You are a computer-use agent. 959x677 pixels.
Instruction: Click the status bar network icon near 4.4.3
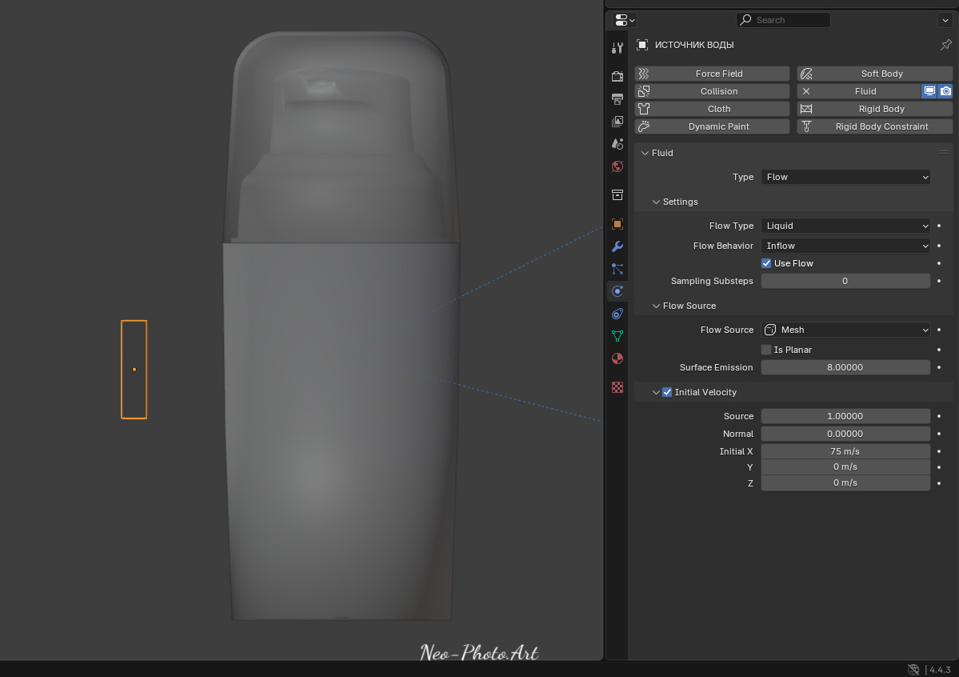913,670
